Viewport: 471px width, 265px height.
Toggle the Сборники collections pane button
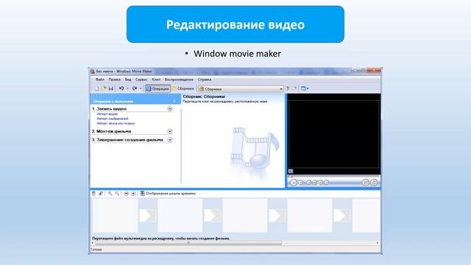183,88
